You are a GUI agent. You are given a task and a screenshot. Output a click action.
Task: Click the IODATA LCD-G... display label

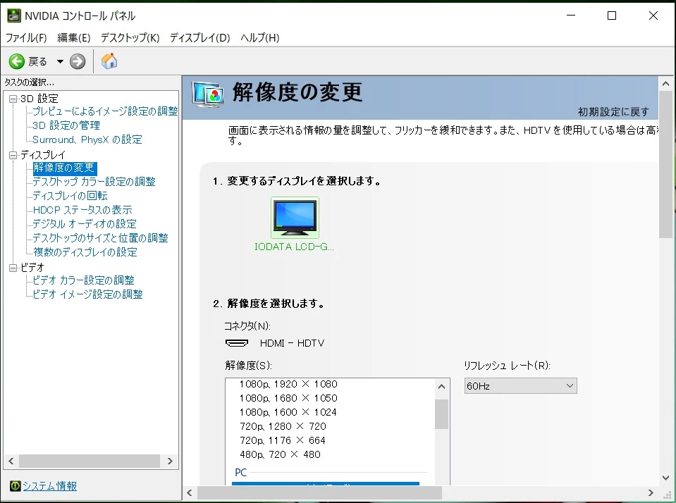pos(294,247)
